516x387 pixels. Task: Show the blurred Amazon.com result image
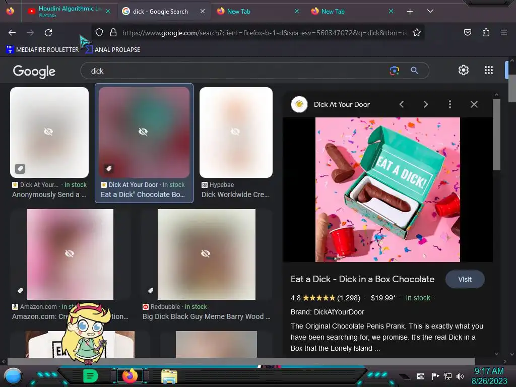pos(70,254)
